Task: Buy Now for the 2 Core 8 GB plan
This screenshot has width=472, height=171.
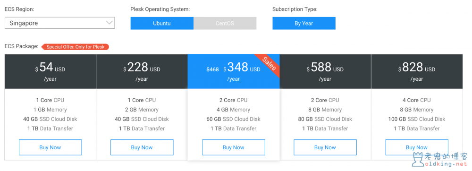Action: [325, 147]
